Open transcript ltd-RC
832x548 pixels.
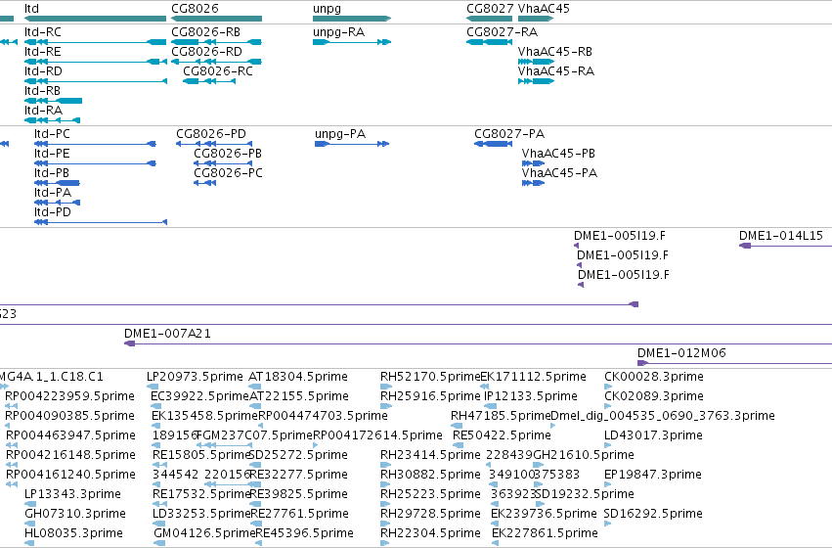[42, 32]
